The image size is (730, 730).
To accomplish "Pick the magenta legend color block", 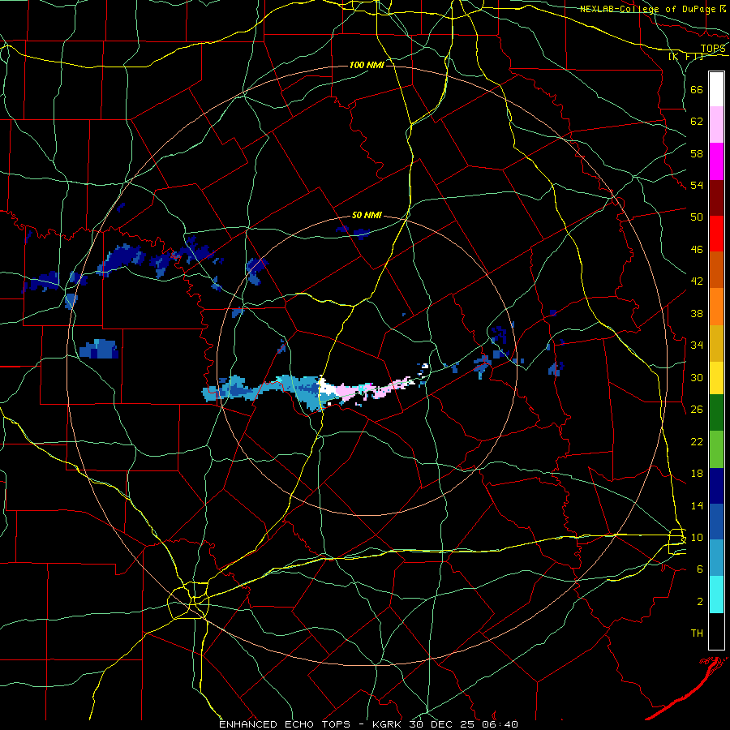I will click(716, 161).
